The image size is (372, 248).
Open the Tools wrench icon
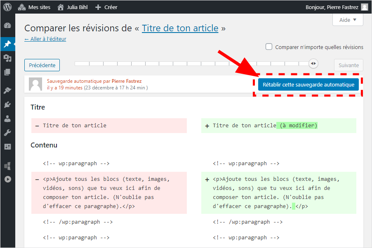(x=7, y=133)
